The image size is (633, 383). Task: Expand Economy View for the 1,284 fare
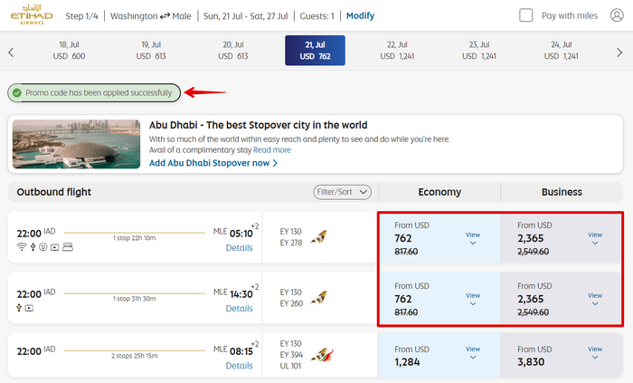point(473,353)
